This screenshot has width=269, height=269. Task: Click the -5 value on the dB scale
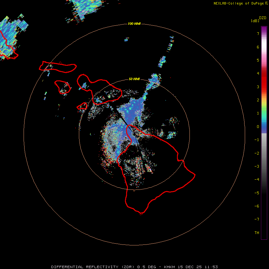click(257, 193)
